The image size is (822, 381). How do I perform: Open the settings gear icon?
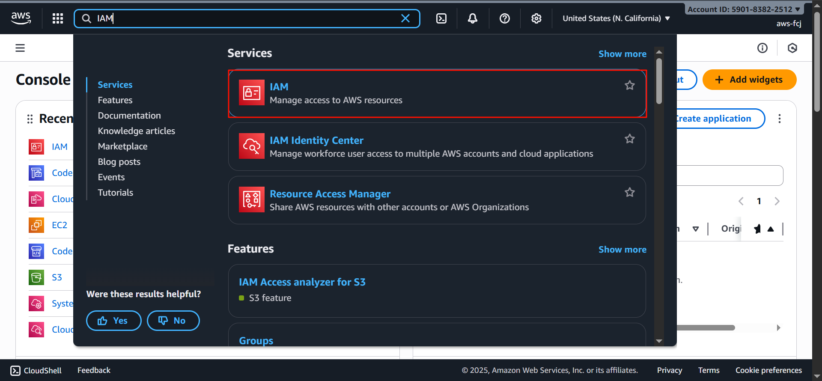pos(536,18)
